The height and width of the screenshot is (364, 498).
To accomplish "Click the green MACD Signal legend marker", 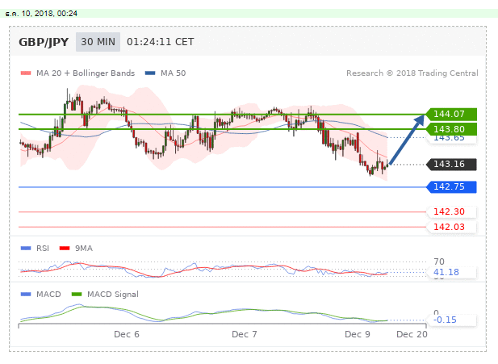I will pyautogui.click(x=77, y=295).
